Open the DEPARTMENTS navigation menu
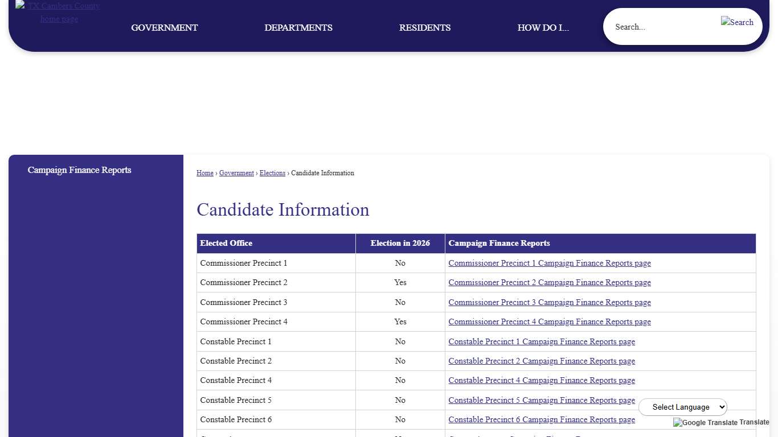 (x=298, y=27)
